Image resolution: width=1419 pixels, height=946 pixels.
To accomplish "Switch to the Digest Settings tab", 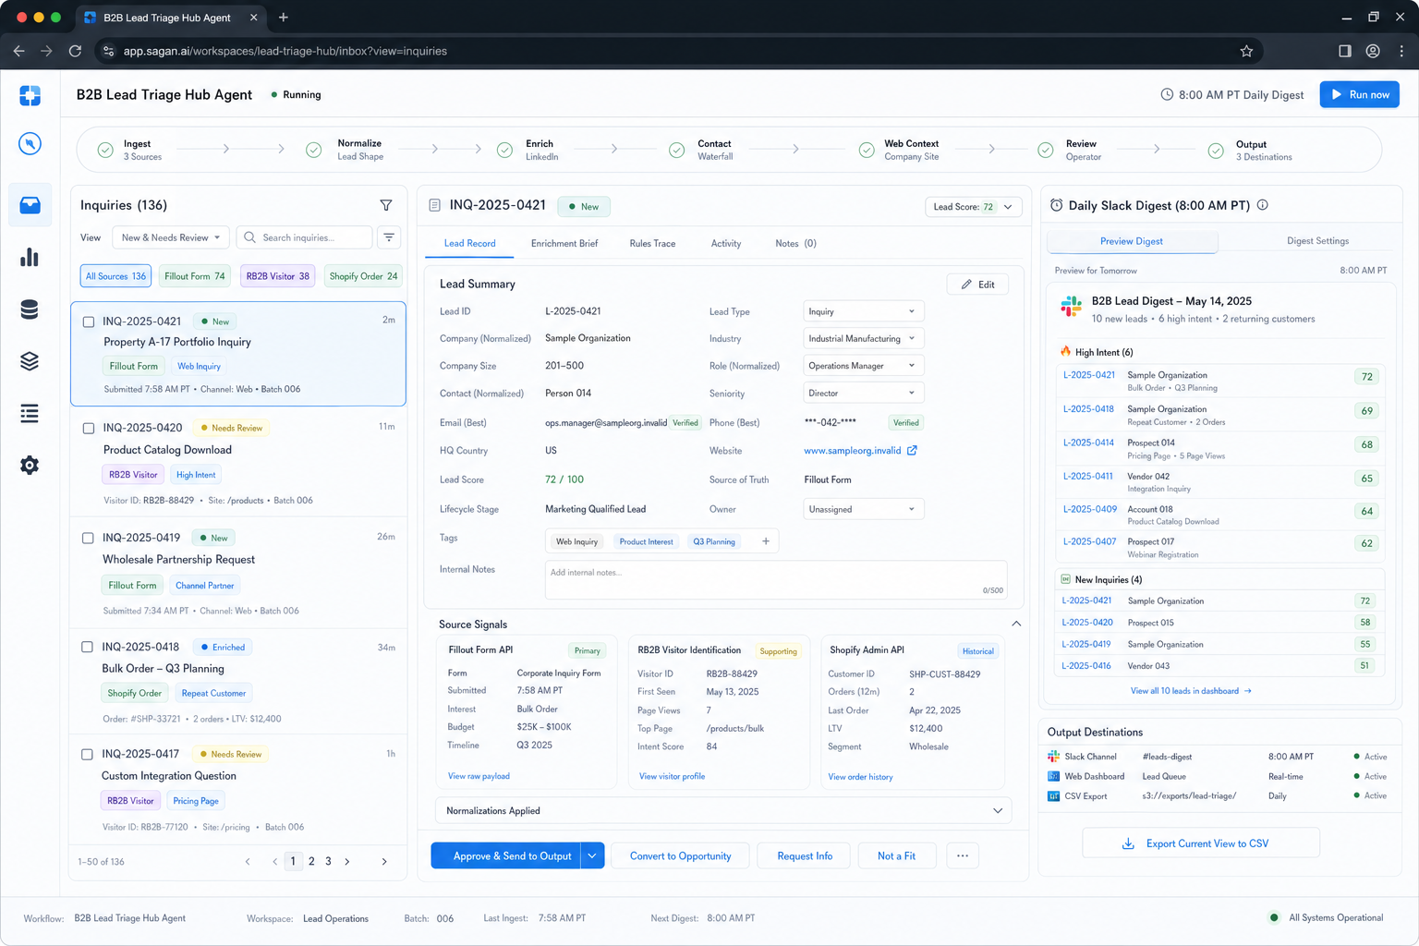I will click(1317, 241).
